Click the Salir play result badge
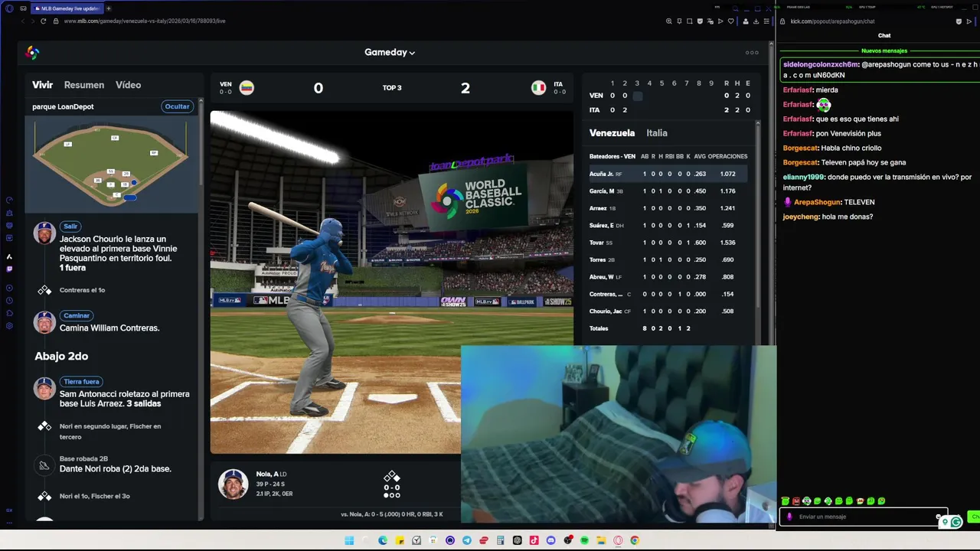 point(70,226)
